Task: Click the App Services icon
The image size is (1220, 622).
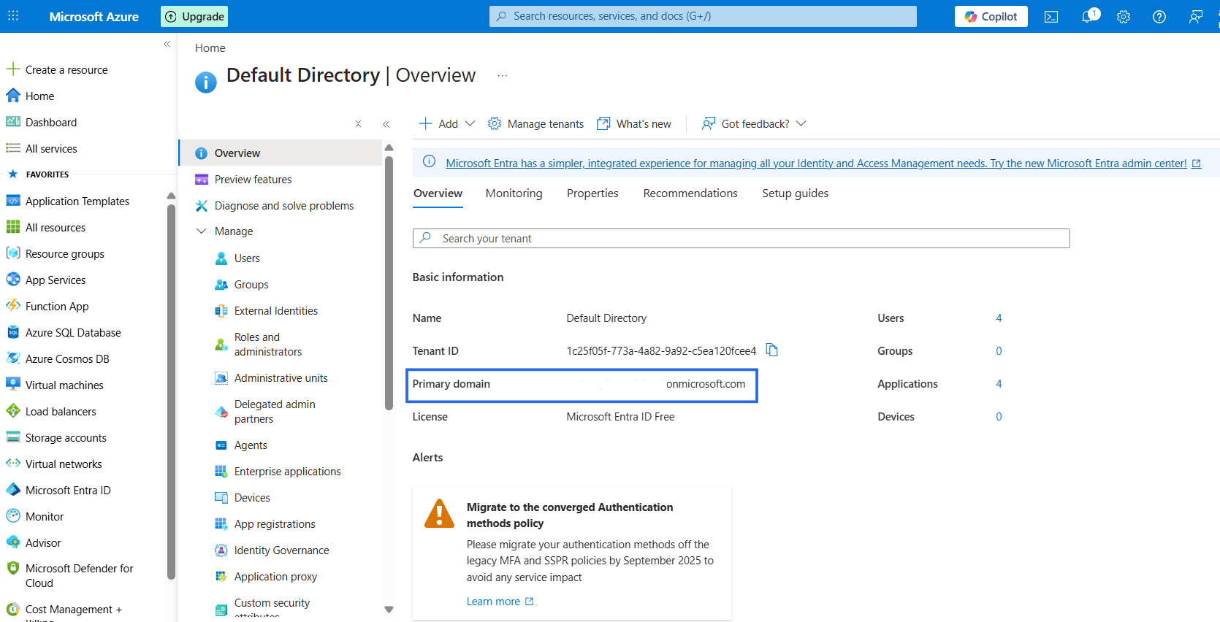Action: coord(13,280)
